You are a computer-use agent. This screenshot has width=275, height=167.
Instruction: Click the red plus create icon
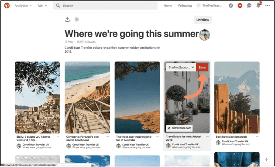pyautogui.click(x=240, y=6)
